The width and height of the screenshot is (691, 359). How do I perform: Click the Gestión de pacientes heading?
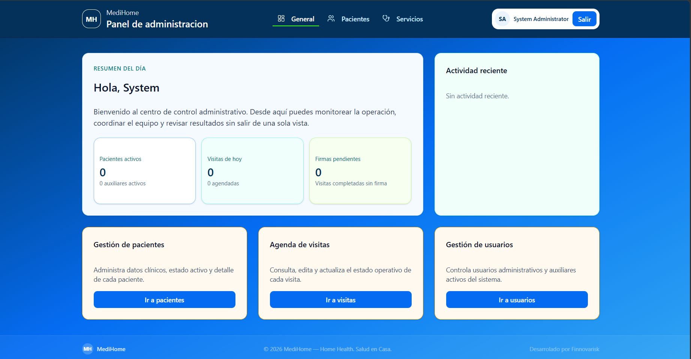tap(129, 245)
